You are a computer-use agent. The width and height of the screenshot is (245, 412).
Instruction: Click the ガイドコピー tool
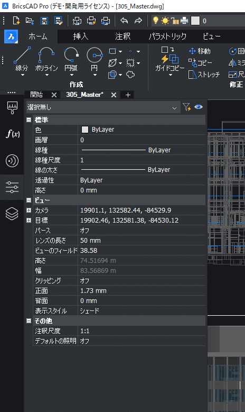(x=169, y=59)
